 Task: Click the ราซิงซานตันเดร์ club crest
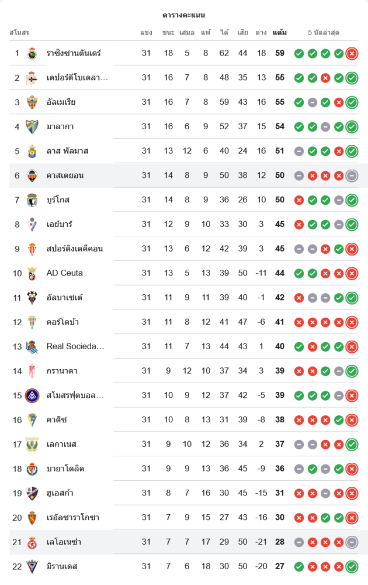click(x=32, y=53)
